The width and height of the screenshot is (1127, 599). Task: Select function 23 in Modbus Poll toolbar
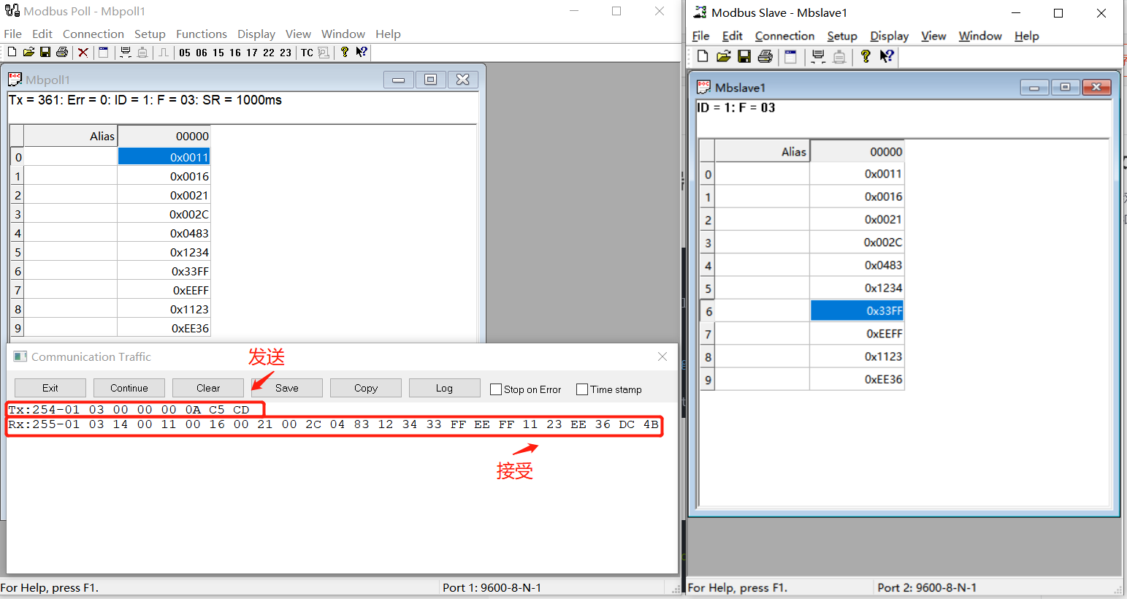286,53
